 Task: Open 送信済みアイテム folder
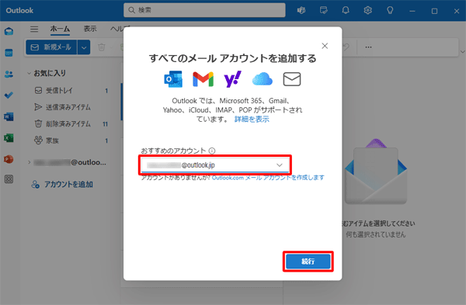pos(71,107)
